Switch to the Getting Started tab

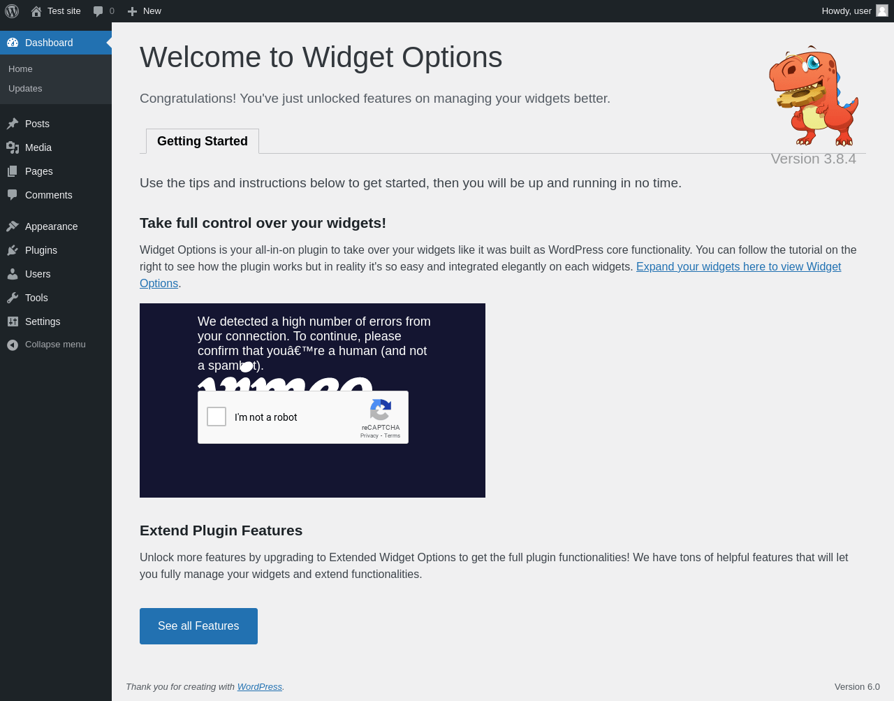tap(203, 141)
